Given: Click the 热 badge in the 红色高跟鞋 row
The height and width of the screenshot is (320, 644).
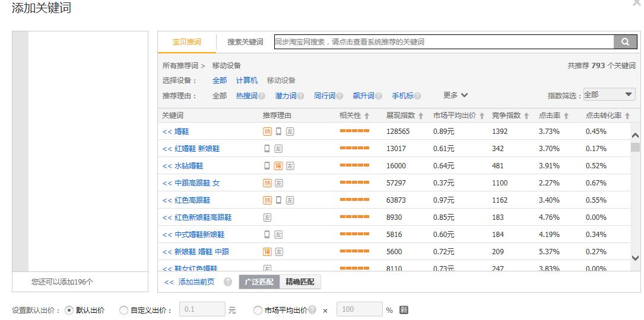Looking at the screenshot, I should (267, 201).
